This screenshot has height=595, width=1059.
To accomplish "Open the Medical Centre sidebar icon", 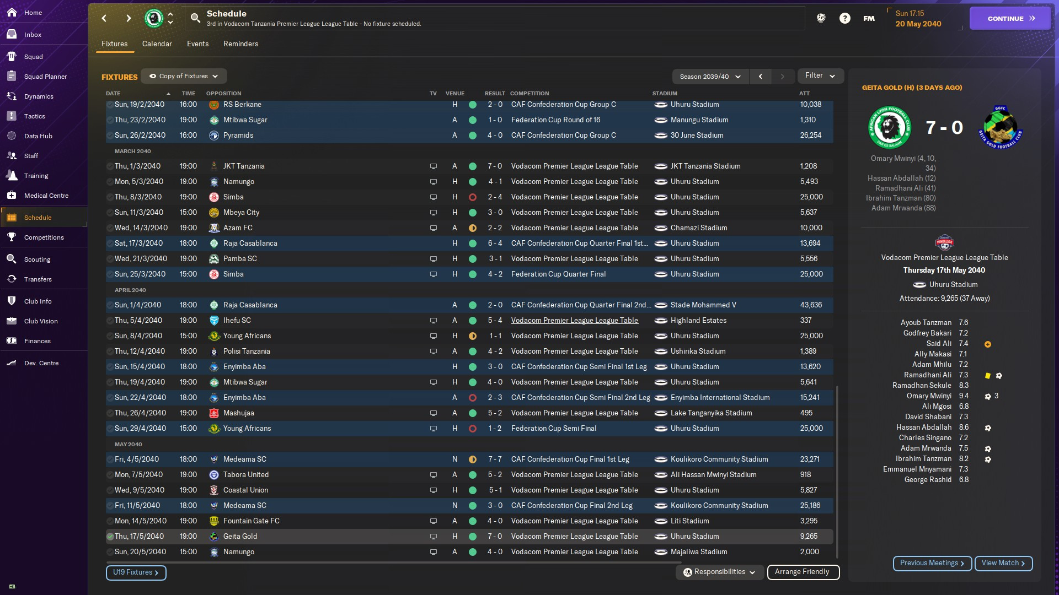I will tap(12, 196).
